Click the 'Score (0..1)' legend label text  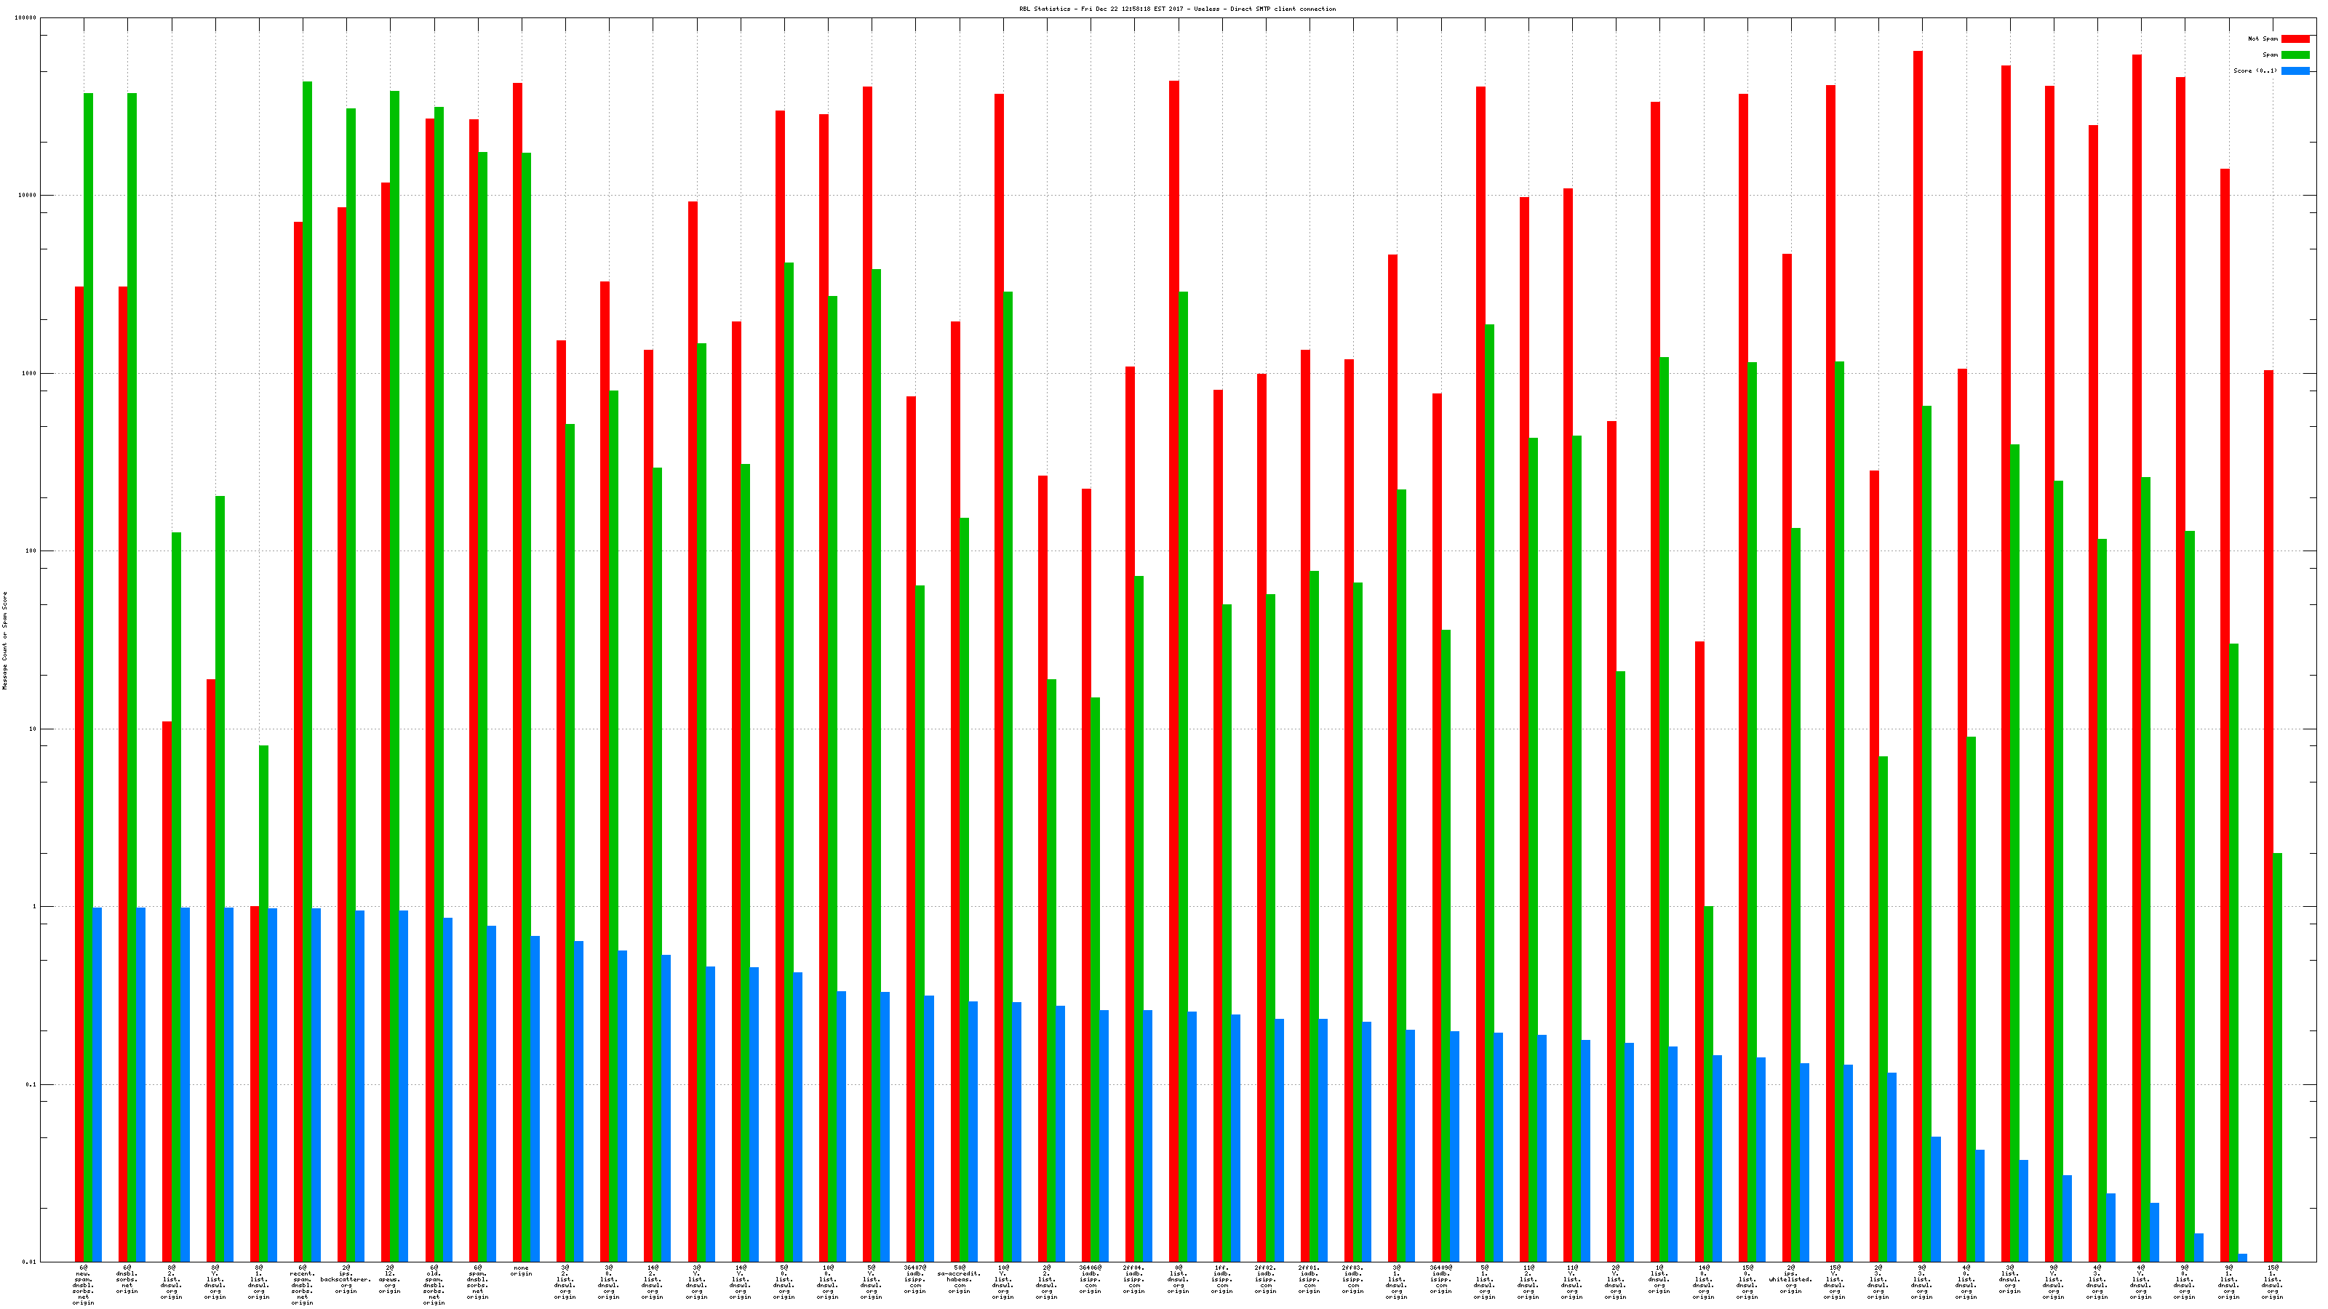[x=2255, y=71]
